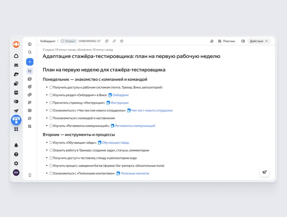Check «Прочитать страницу Инструкции» checkbox

pyautogui.click(x=51, y=103)
